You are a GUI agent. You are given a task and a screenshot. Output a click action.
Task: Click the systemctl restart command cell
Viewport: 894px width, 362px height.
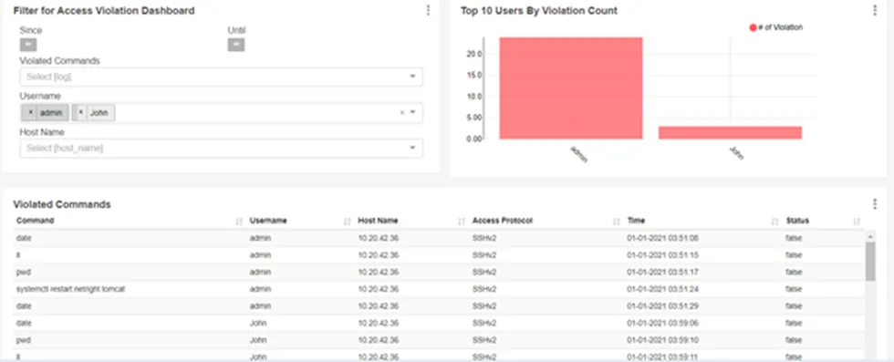[71, 289]
